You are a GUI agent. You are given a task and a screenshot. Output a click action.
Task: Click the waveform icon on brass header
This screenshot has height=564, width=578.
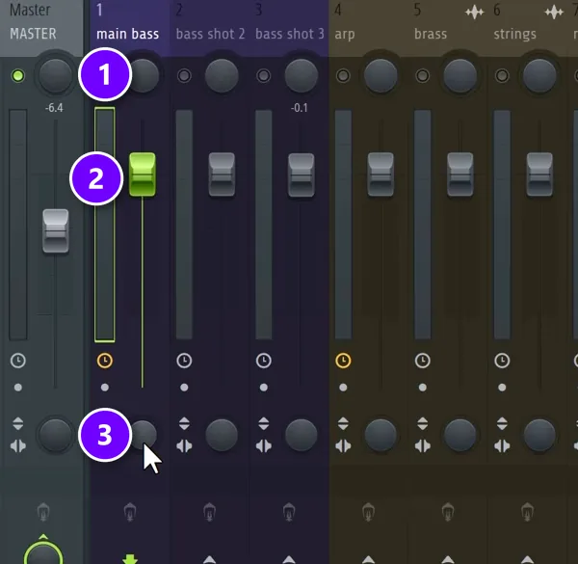click(474, 13)
